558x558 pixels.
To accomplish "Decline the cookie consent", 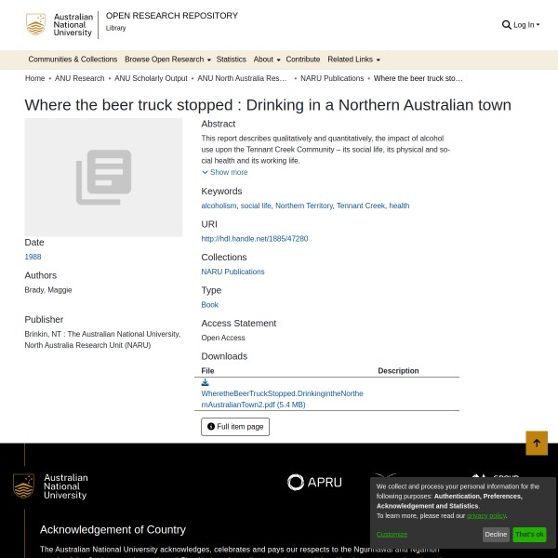I will pos(496,535).
